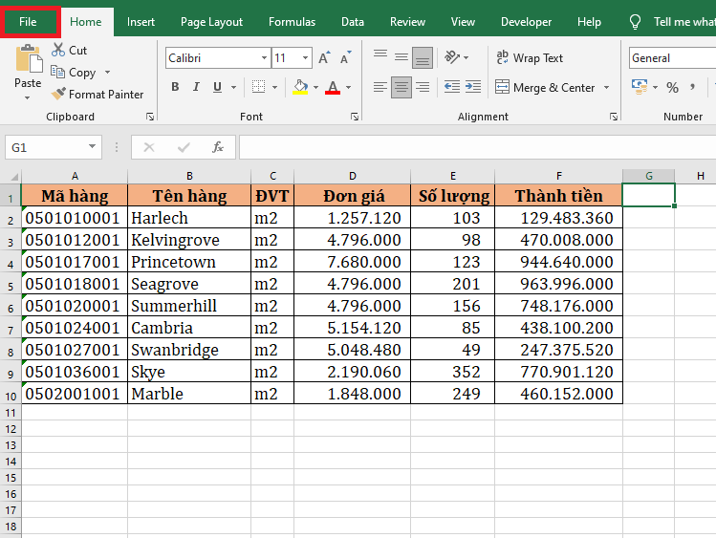Click the Insert Function fx icon
This screenshot has height=538, width=716.
(x=218, y=147)
